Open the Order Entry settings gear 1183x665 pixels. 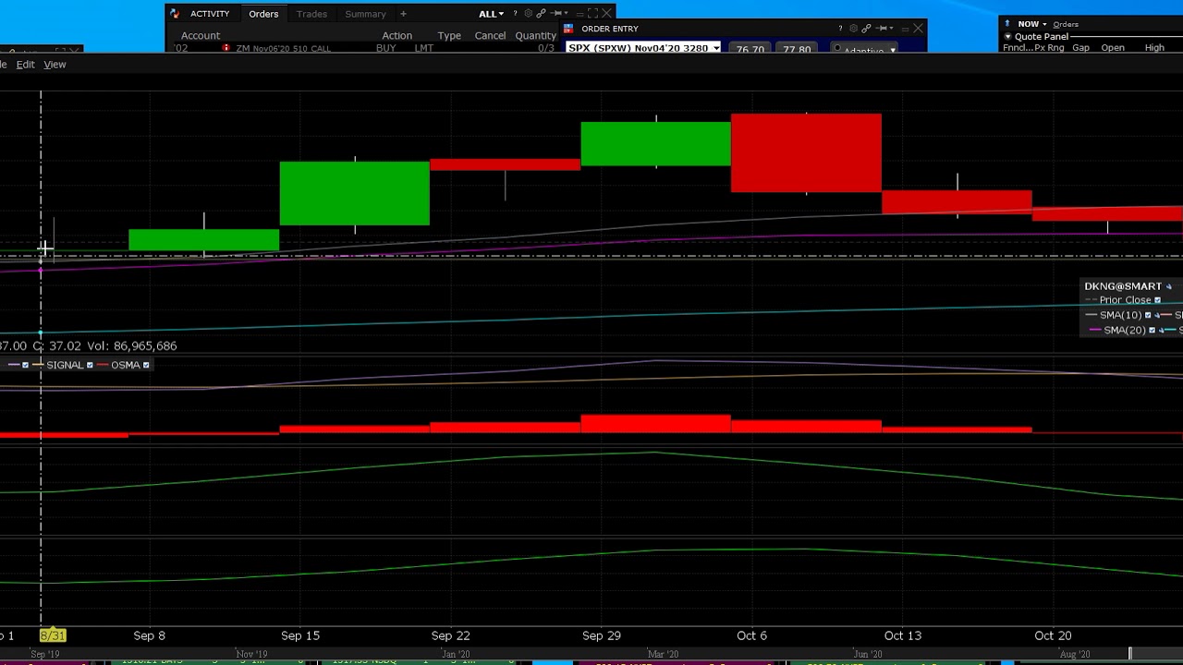853,29
